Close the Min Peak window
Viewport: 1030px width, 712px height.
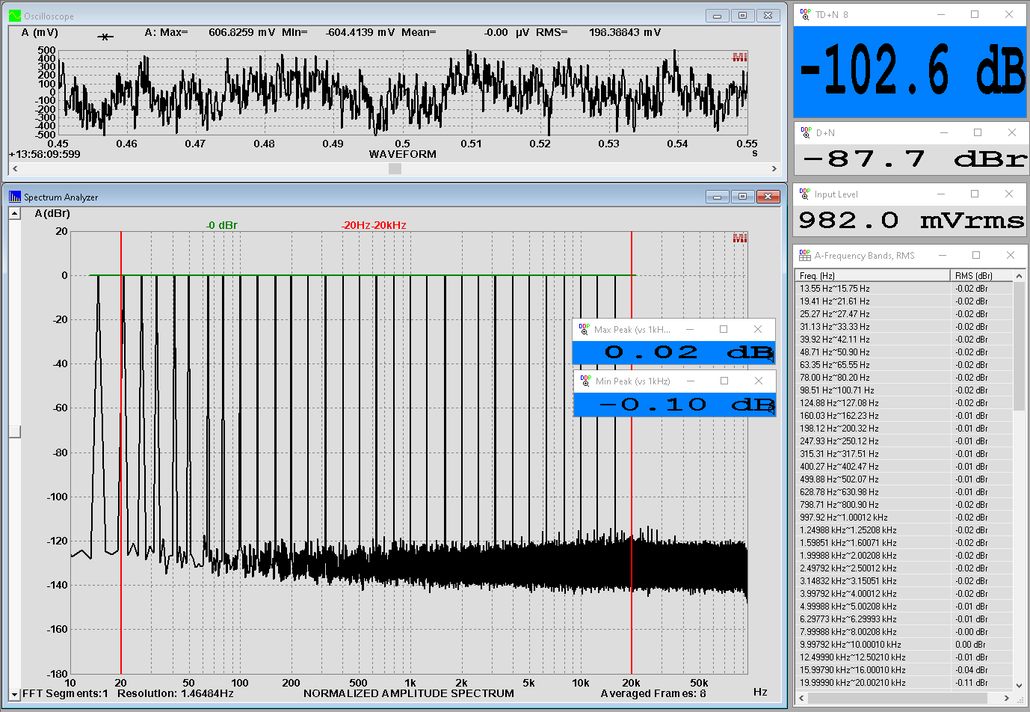759,381
